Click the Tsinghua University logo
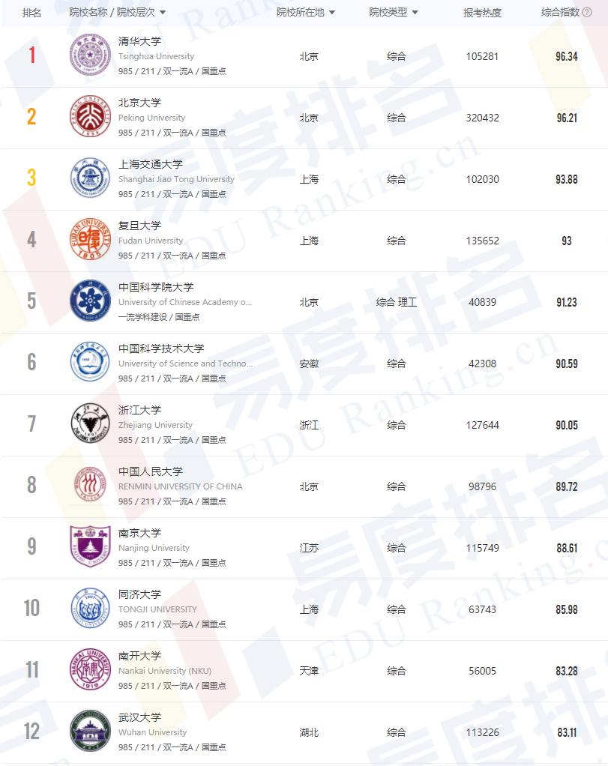The height and width of the screenshot is (766, 608). click(90, 55)
